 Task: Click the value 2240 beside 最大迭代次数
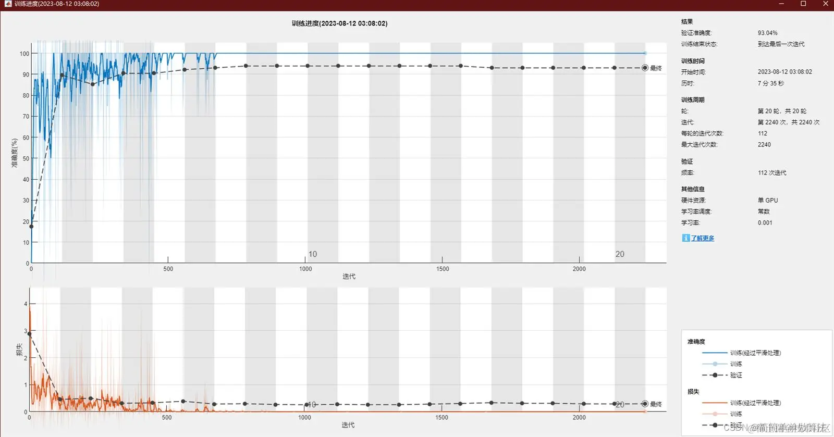tap(764, 145)
